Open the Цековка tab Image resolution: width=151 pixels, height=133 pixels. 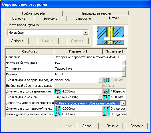tap(19, 19)
